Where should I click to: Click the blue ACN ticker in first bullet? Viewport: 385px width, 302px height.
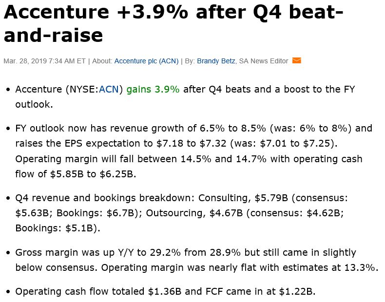(109, 89)
